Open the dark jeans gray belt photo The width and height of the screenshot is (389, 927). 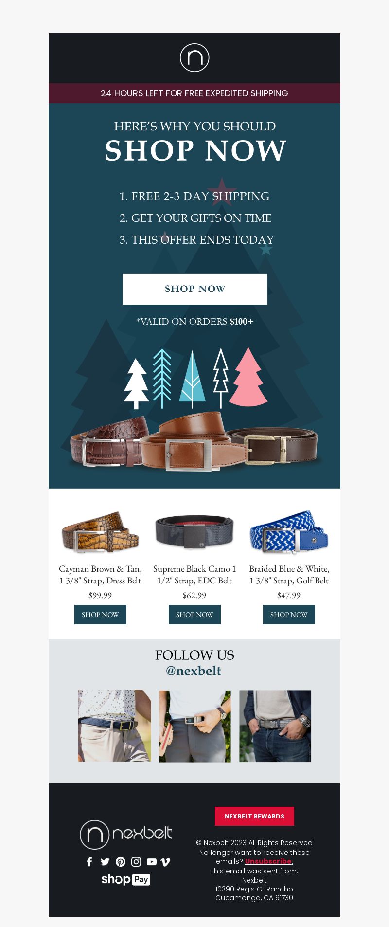tap(275, 726)
